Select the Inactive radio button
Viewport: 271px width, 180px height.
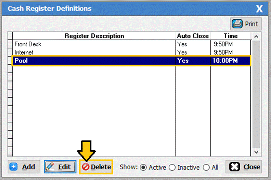pos(172,167)
